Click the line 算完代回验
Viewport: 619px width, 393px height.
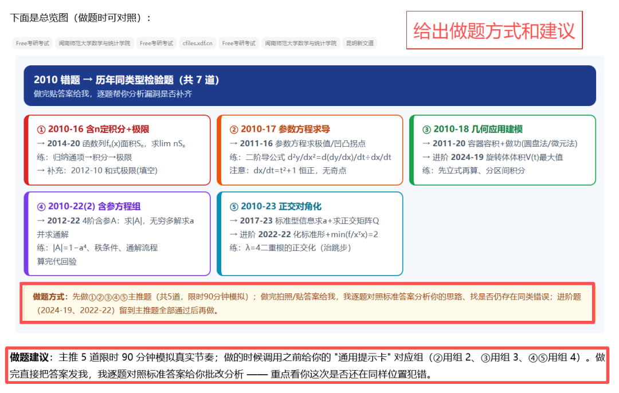(56, 261)
